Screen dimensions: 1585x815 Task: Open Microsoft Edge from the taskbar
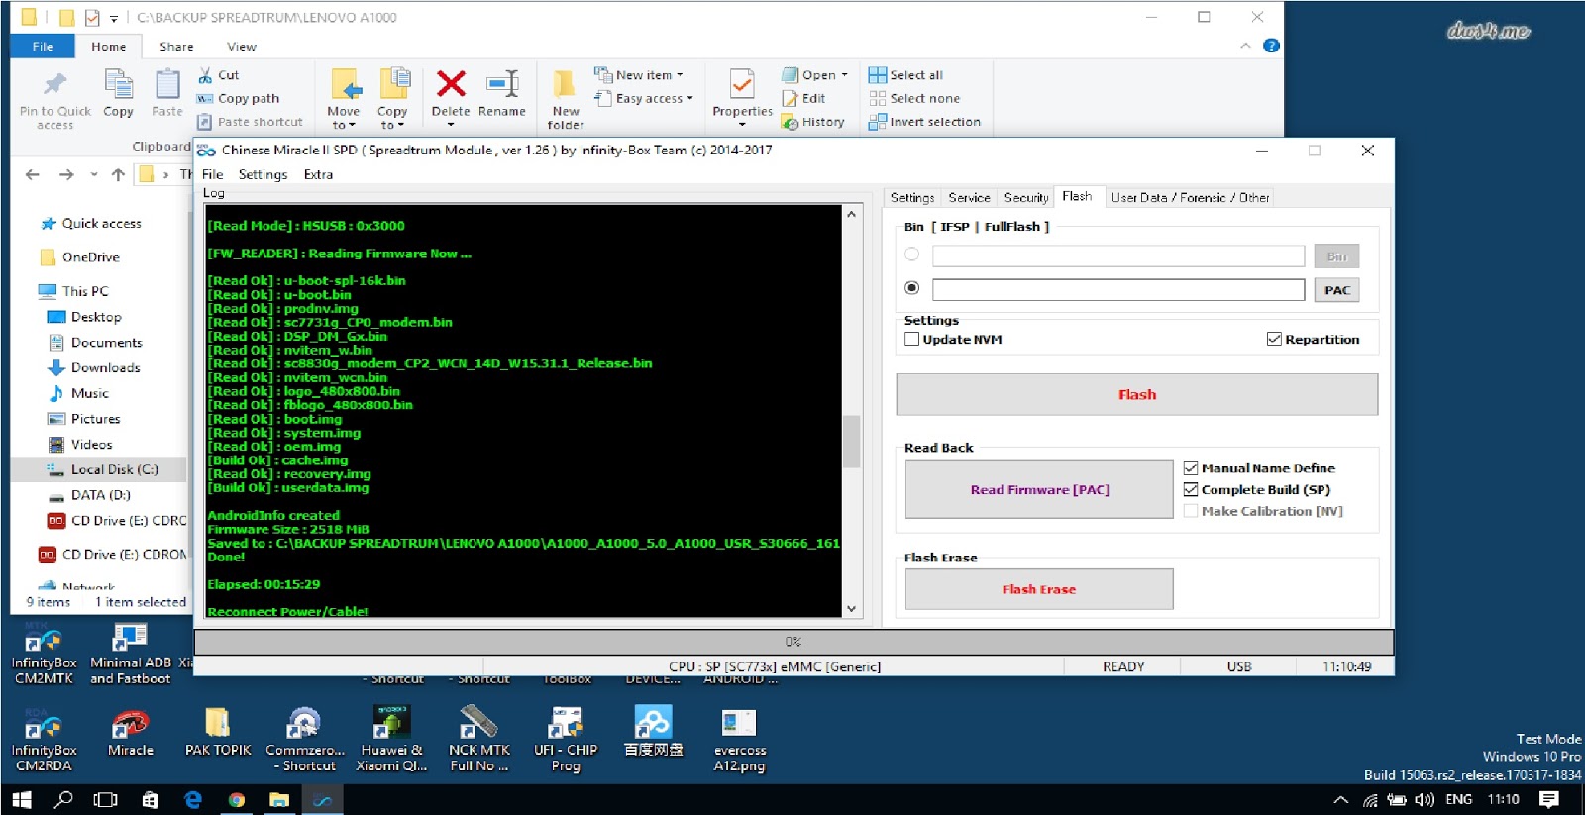tap(193, 800)
